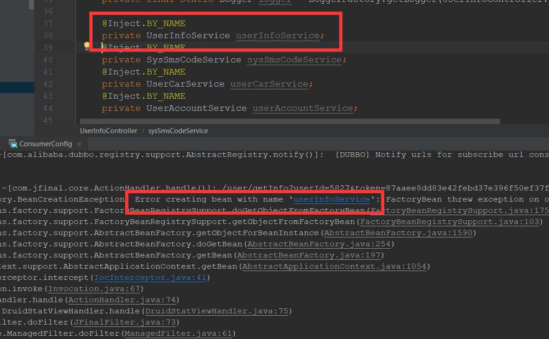The height and width of the screenshot is (339, 549).
Task: Close the ConsumerConfig run tab
Action: coord(79,144)
